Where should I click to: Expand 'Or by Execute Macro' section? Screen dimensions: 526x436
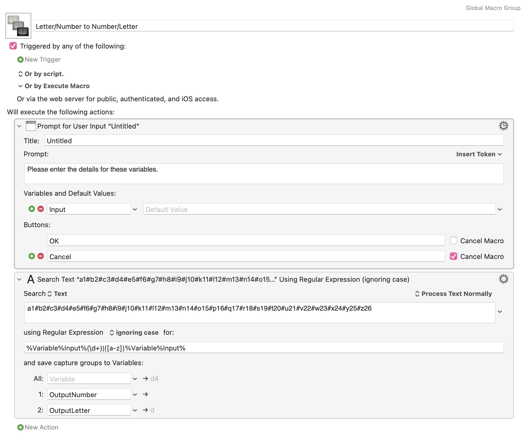54,86
